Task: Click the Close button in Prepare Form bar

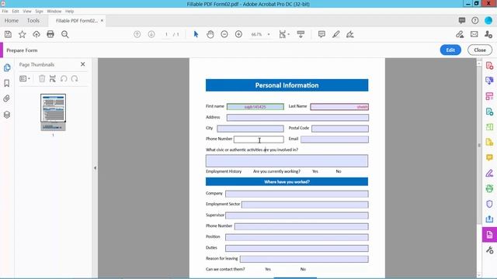Action: (480, 50)
